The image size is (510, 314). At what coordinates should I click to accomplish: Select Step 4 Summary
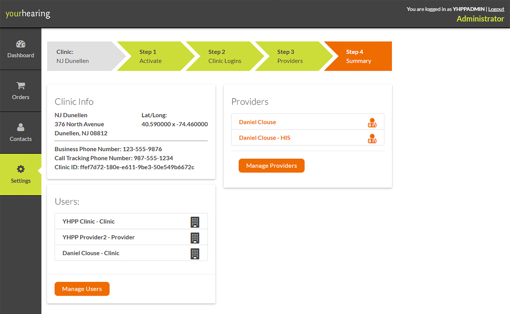(x=358, y=56)
